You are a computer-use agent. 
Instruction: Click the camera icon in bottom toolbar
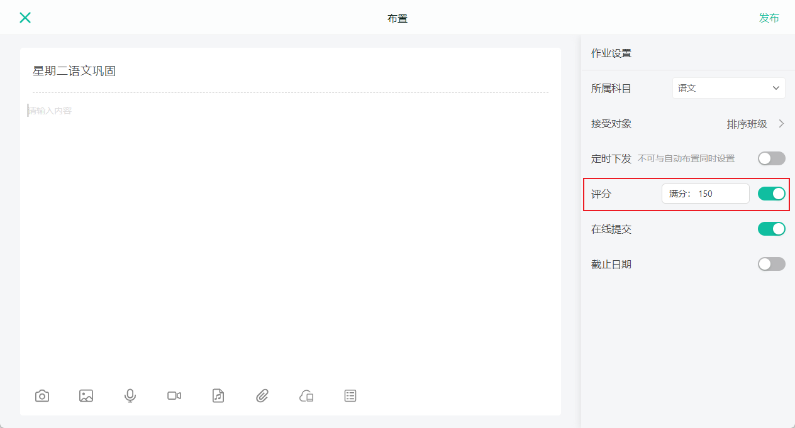[42, 395]
